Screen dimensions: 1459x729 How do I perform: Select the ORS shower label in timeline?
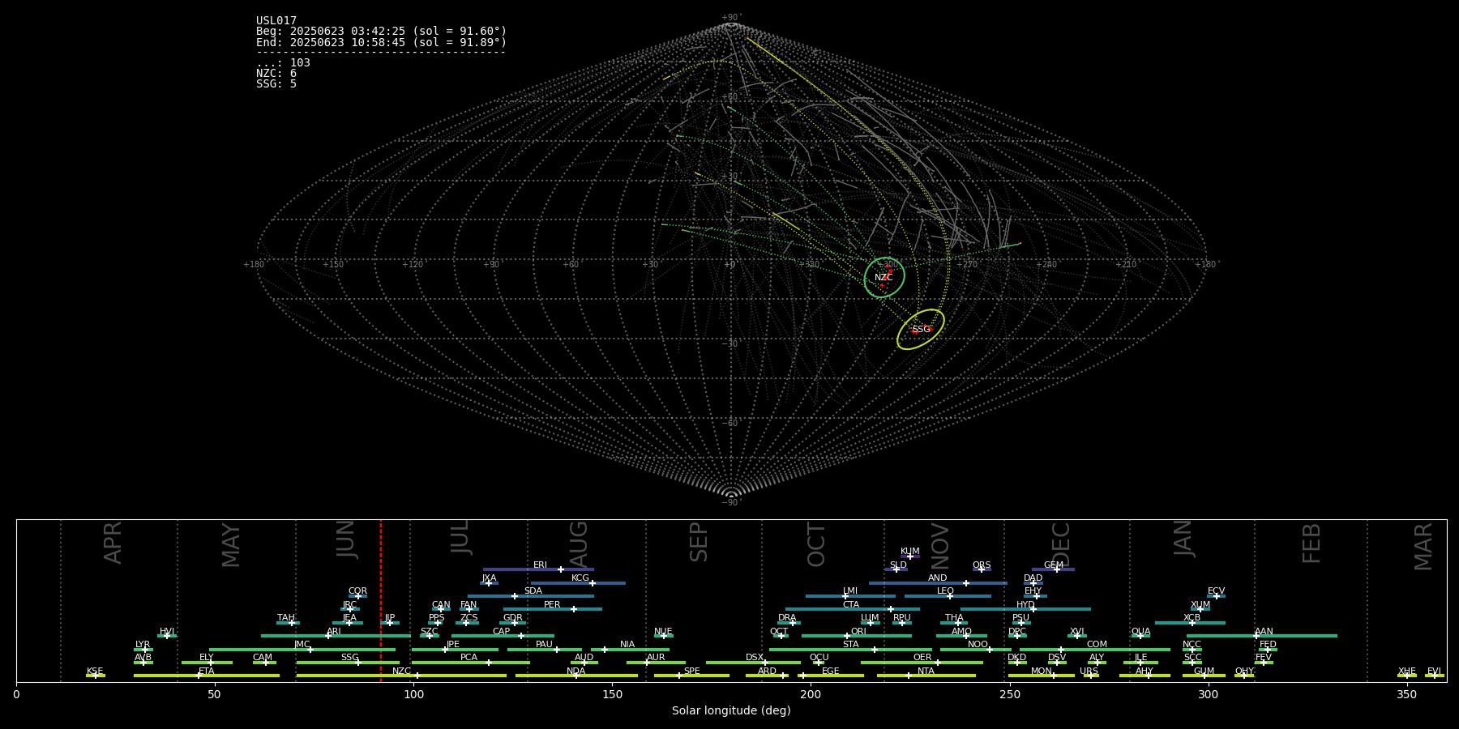pos(982,565)
